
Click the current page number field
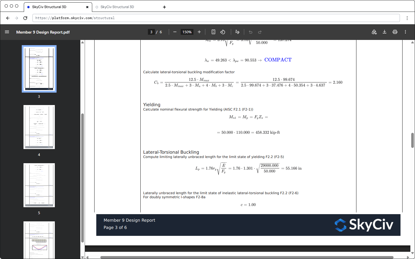[x=151, y=32]
